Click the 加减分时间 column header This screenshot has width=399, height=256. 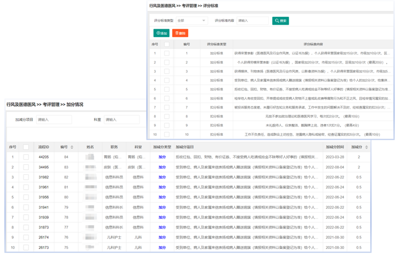[335, 147]
